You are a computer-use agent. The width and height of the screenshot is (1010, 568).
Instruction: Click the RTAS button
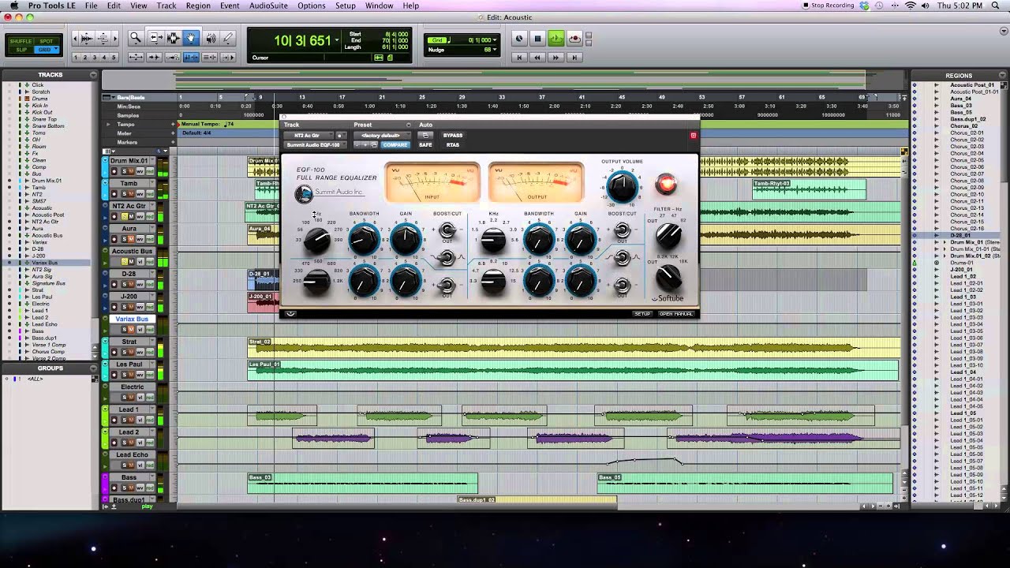click(452, 145)
